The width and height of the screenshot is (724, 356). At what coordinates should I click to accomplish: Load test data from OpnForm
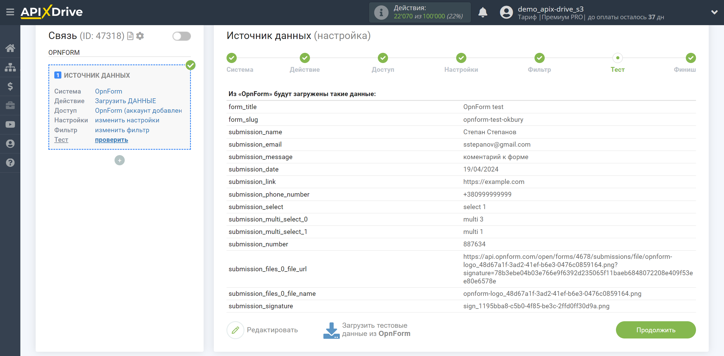376,330
